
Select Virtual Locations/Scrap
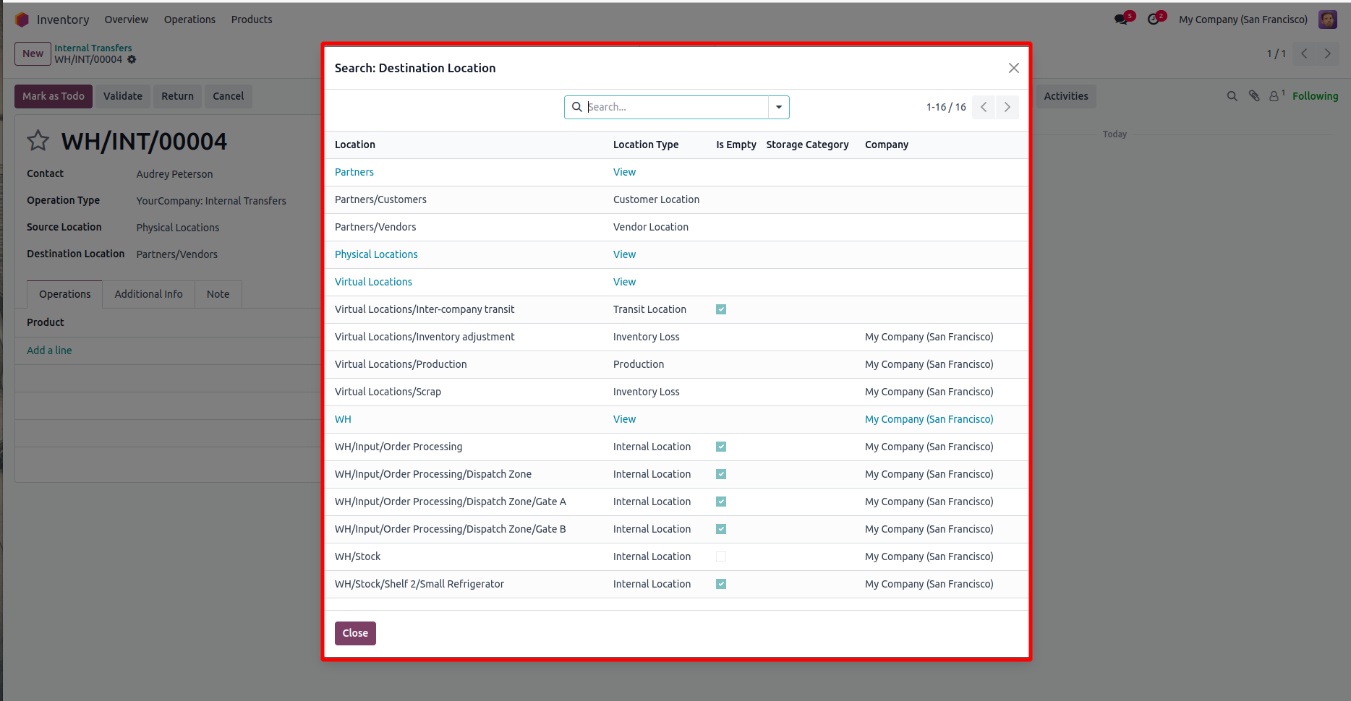tap(676, 392)
